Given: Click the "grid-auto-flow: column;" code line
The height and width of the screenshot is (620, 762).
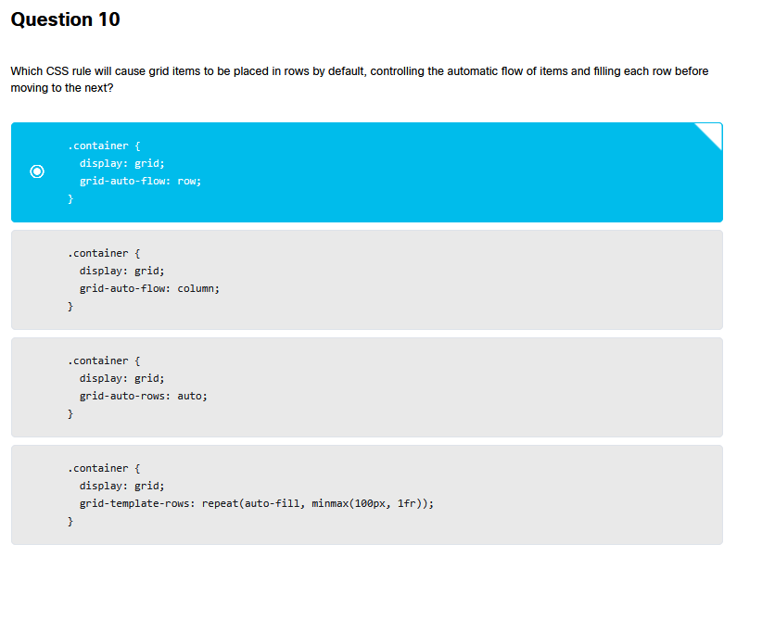Looking at the screenshot, I should point(149,288).
